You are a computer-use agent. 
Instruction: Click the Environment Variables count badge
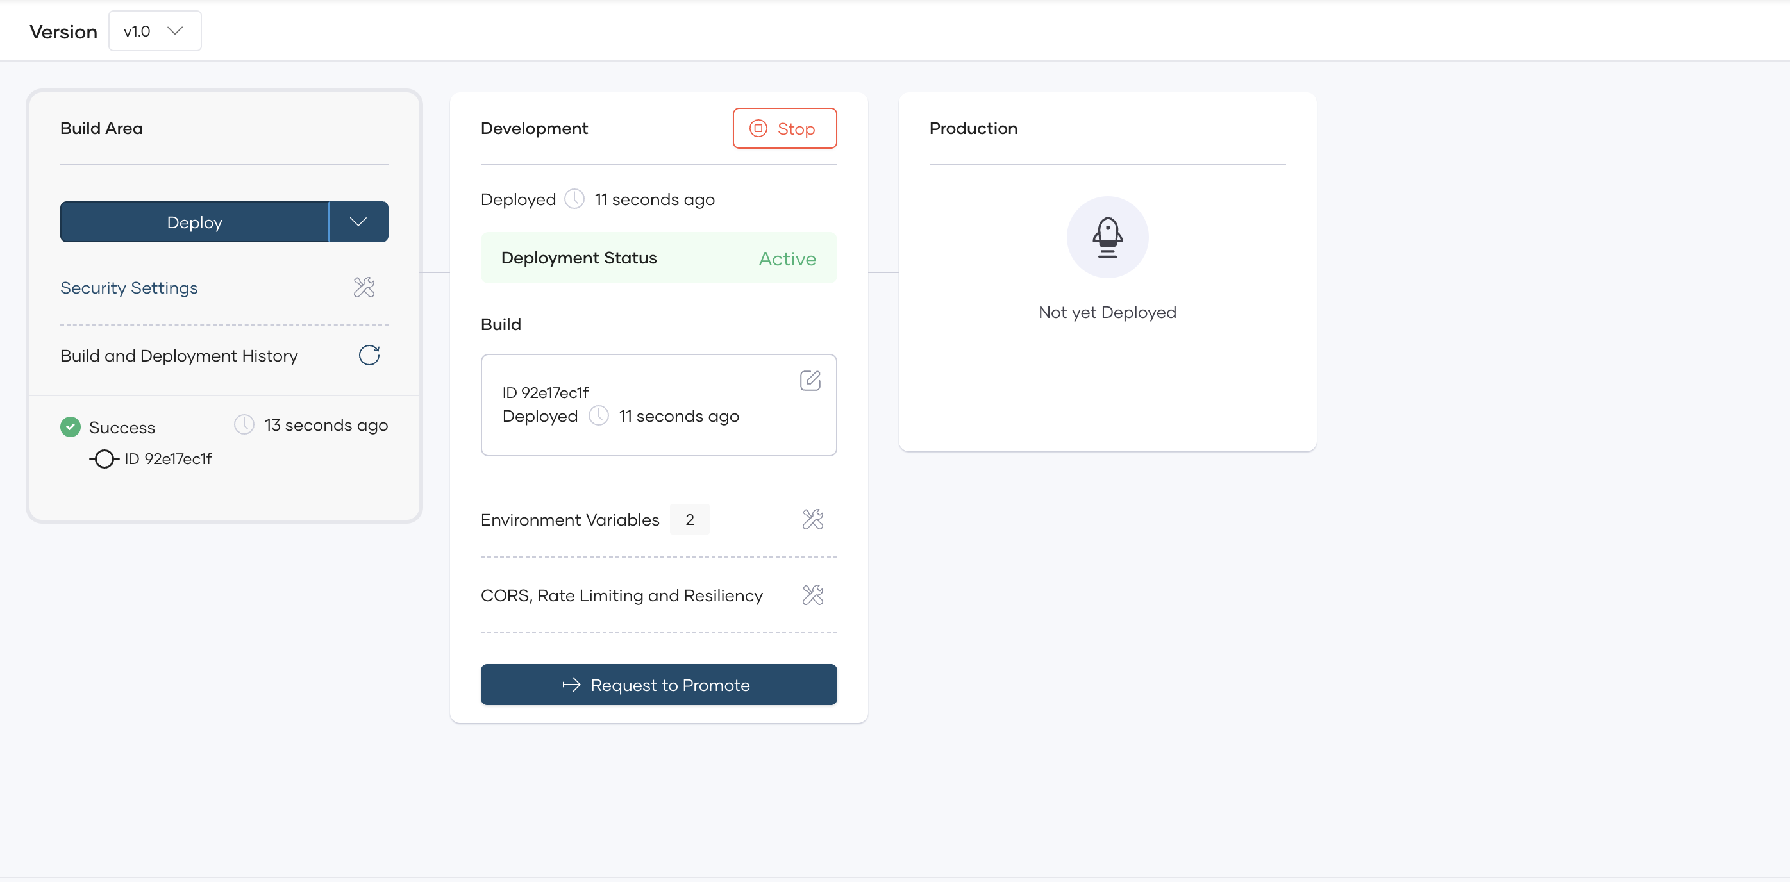[689, 519]
